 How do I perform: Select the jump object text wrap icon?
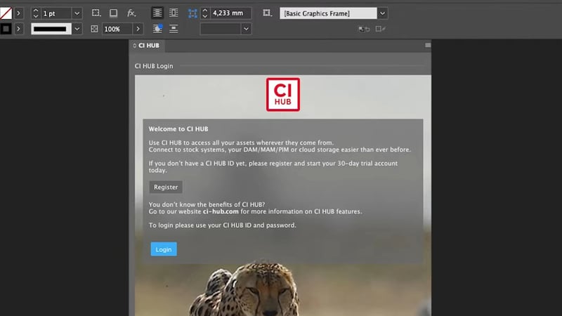tap(174, 29)
